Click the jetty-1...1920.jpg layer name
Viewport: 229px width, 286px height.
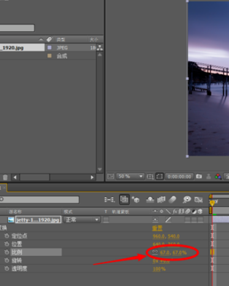coord(38,220)
